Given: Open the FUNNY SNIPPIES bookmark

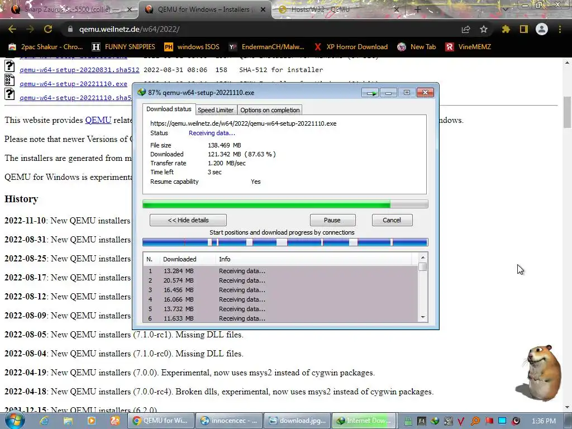Looking at the screenshot, I should tap(123, 47).
